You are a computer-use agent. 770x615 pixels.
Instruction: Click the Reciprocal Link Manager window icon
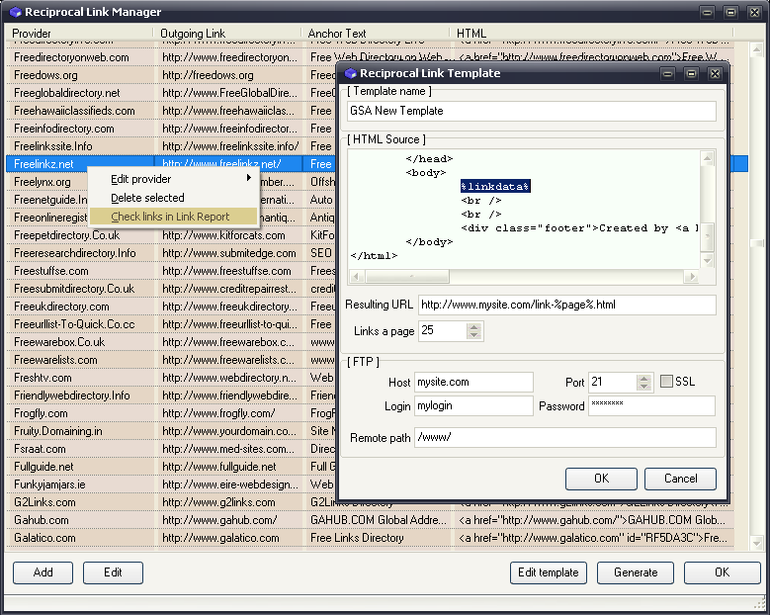(x=14, y=12)
